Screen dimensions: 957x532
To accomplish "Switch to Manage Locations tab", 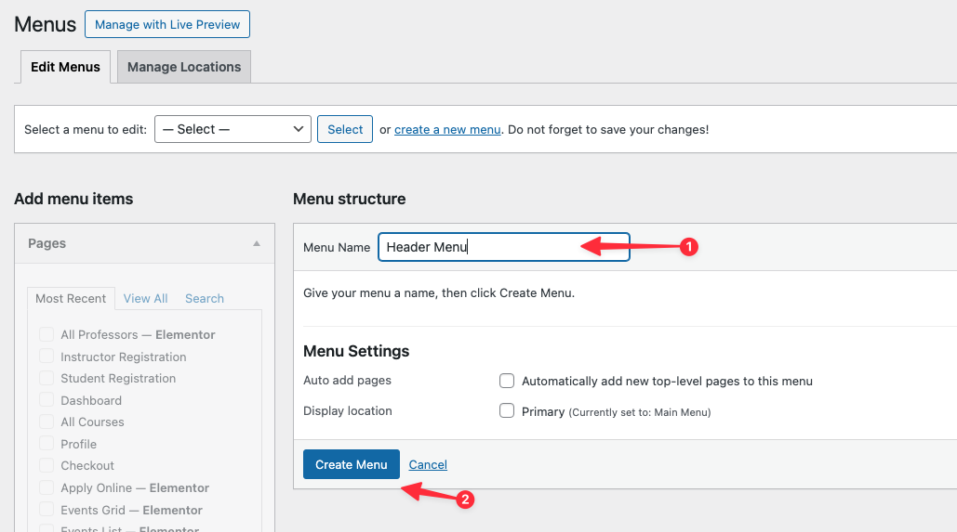I will pos(184,67).
